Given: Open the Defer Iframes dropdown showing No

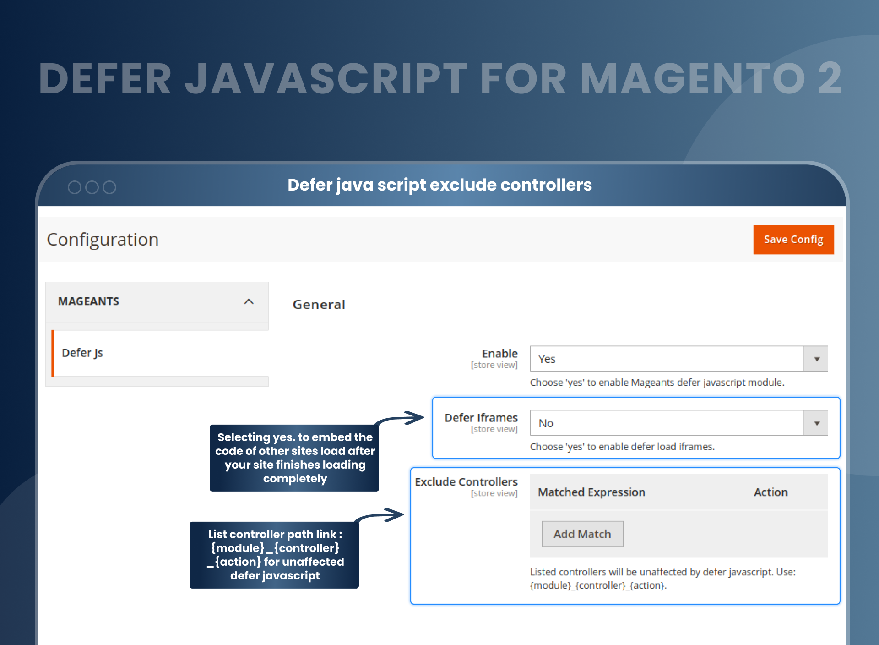Looking at the screenshot, I should (x=678, y=423).
